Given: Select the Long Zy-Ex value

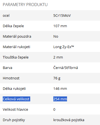Looking at the screenshot, I should click(63, 47).
